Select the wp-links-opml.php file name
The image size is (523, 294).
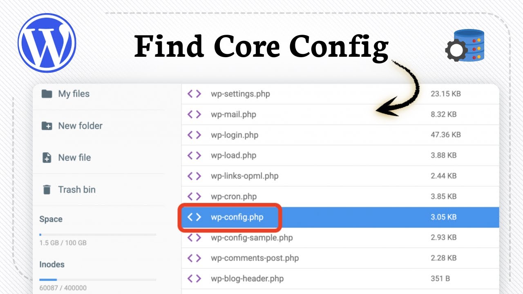244,176
